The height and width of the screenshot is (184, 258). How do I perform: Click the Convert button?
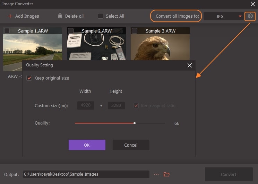coord(228,174)
